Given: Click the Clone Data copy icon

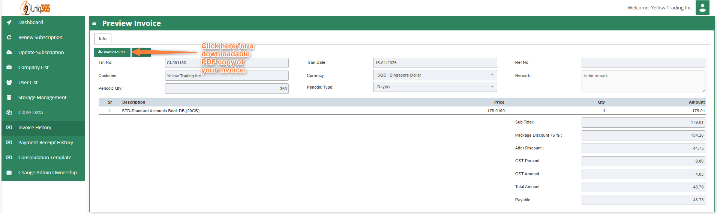Looking at the screenshot, I should pyautogui.click(x=9, y=113).
